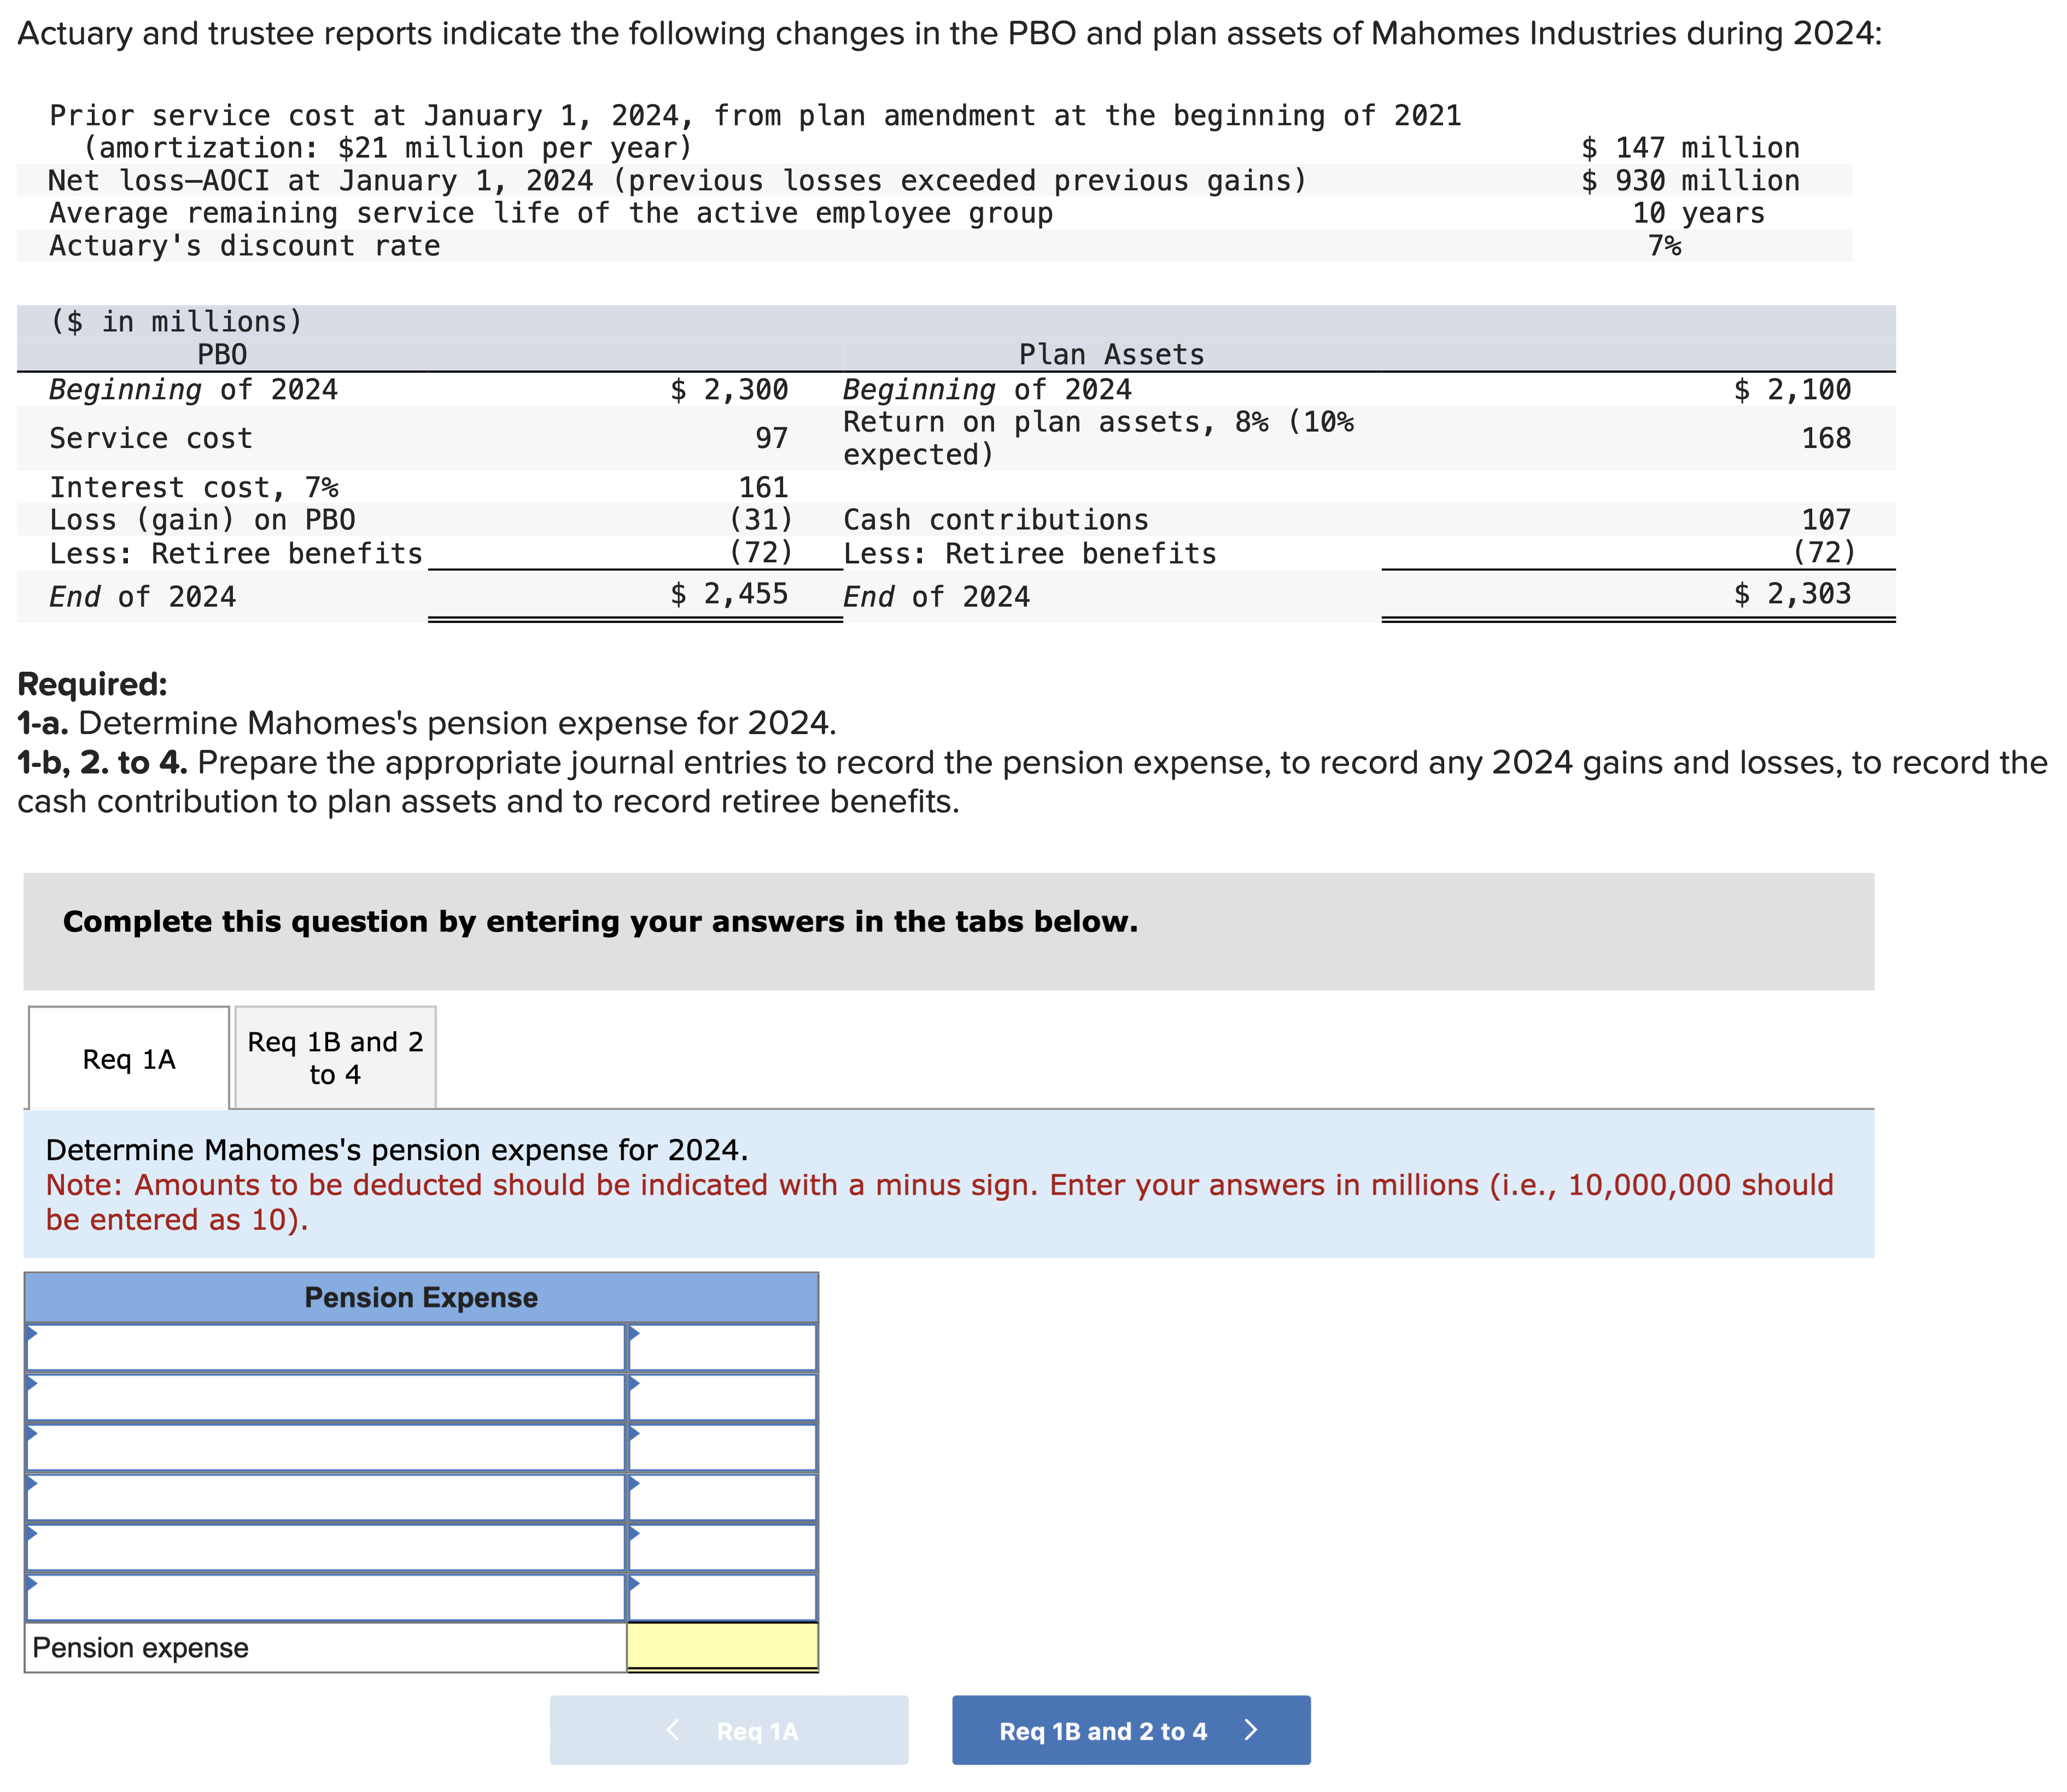This screenshot has width=2067, height=1792.
Task: Click the '10 years' service life value
Action: click(x=1699, y=213)
